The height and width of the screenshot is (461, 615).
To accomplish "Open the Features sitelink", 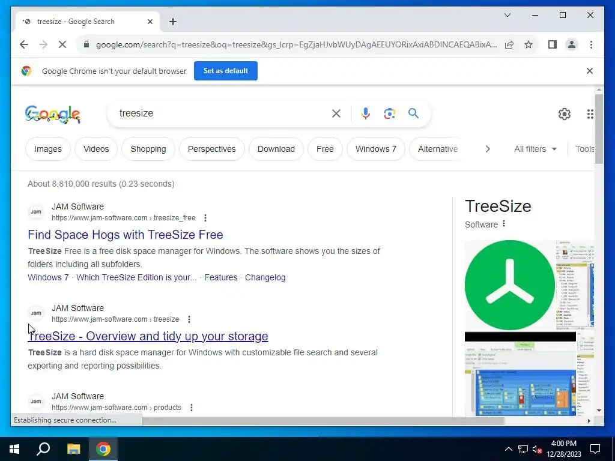I will 221,277.
